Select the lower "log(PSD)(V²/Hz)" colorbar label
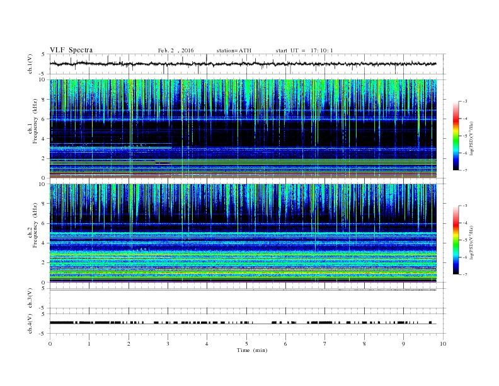This screenshot has width=499, height=386. pos(471,242)
